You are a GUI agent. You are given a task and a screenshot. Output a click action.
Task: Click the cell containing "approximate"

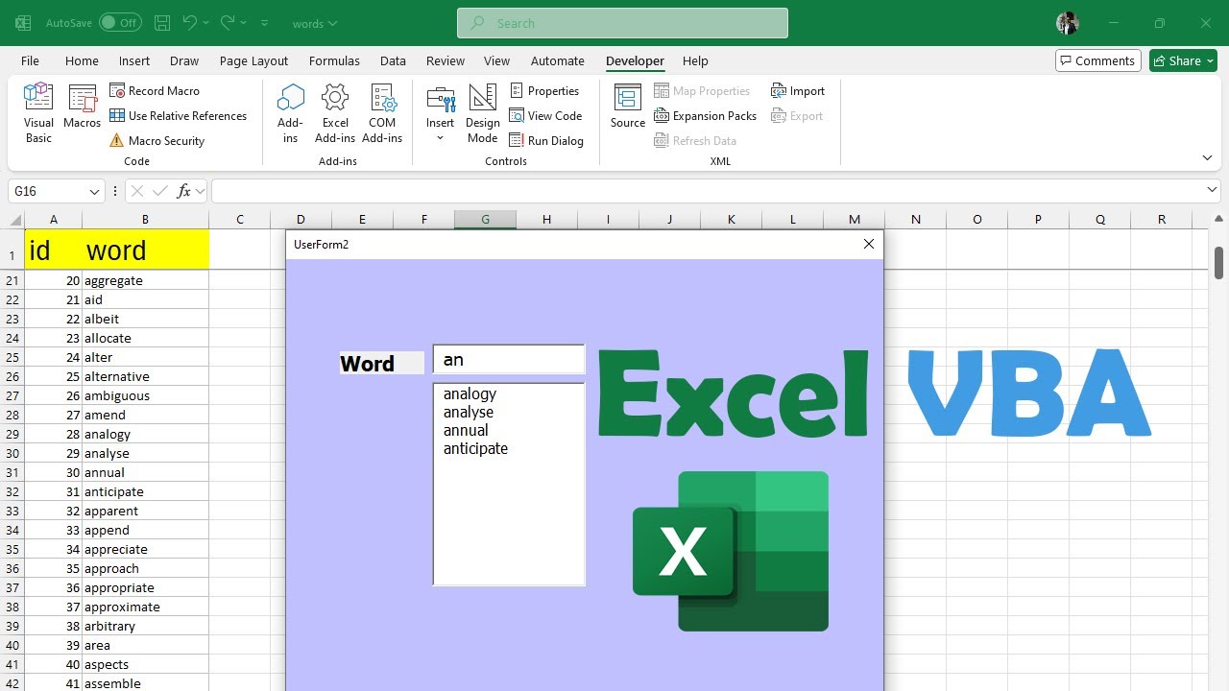coord(145,607)
